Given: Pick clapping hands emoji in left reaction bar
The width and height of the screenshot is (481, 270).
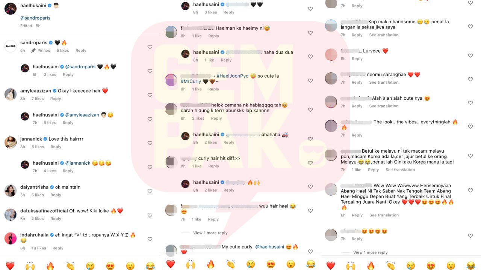Looking at the screenshot, I should pyautogui.click(x=70, y=265).
